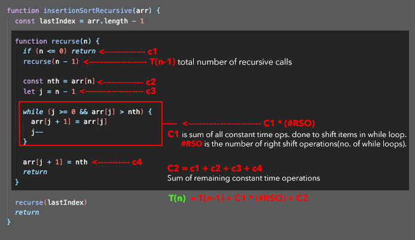
Task: Click the green 'T(n)' label
Action: tap(177, 198)
